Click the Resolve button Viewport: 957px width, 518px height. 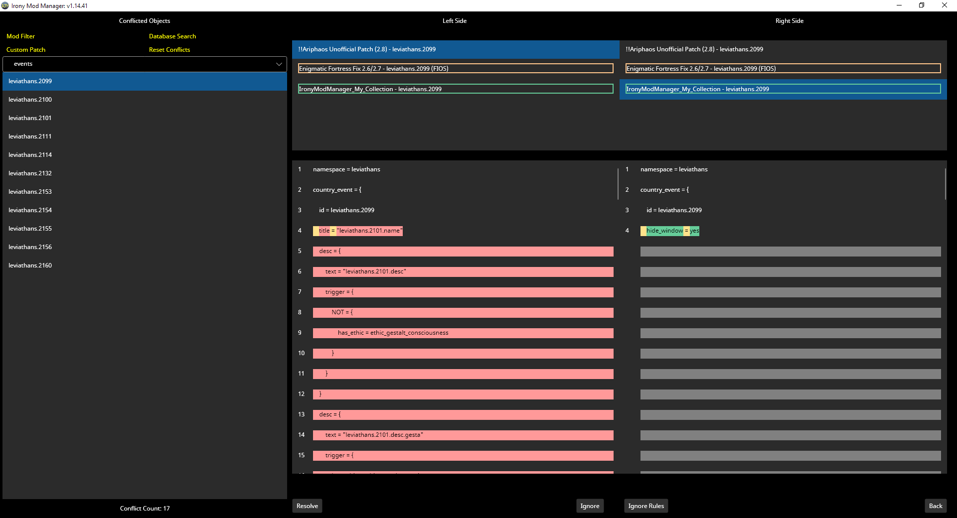pos(307,506)
